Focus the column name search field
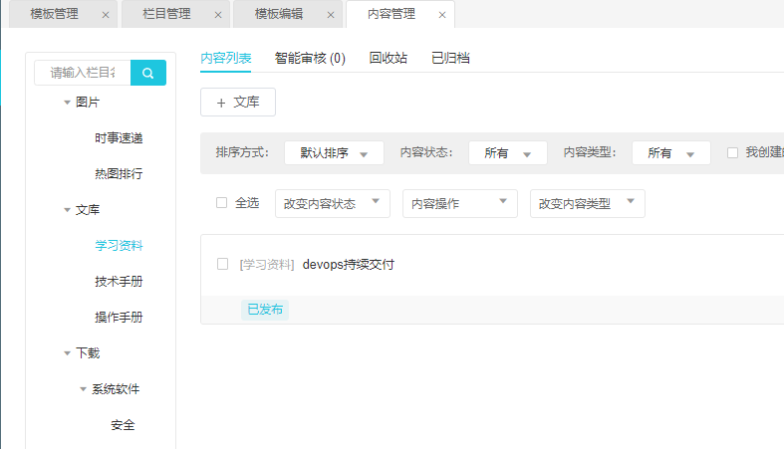This screenshot has width=784, height=449. coord(83,73)
